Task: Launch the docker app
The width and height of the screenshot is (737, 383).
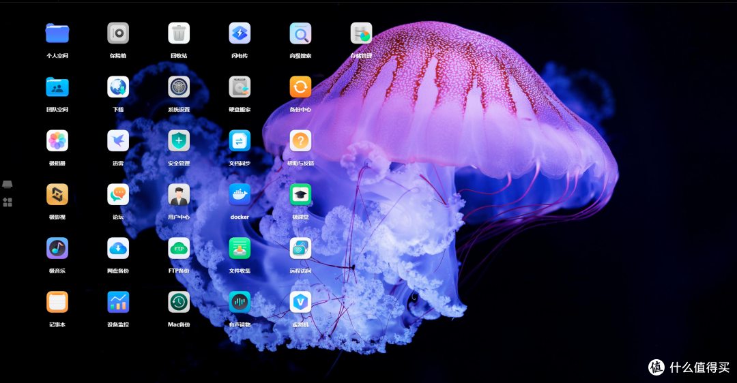Action: [x=240, y=195]
